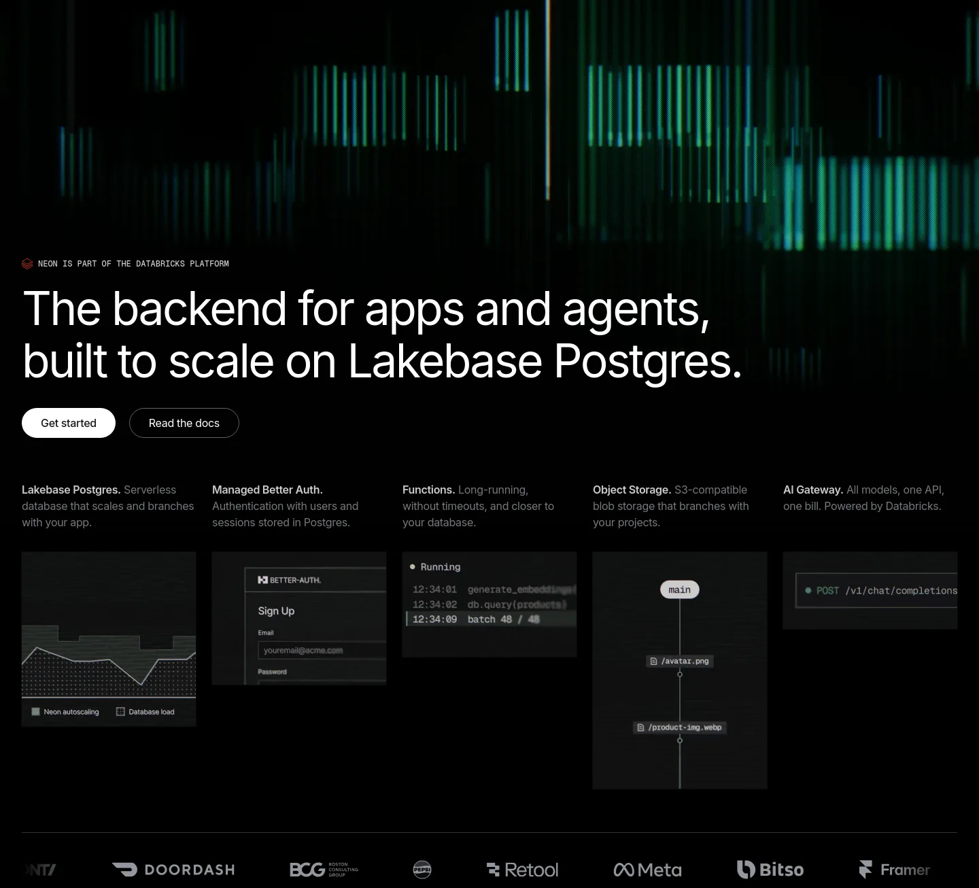Viewport: 979px width, 888px height.
Task: Click the 12:34:02 db.query log line
Action: (489, 604)
